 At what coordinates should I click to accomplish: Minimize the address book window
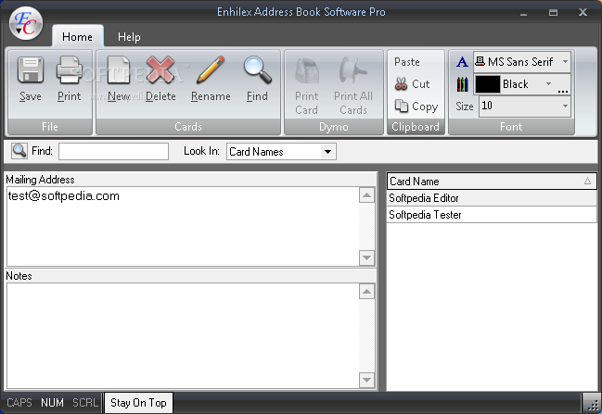tap(524, 13)
